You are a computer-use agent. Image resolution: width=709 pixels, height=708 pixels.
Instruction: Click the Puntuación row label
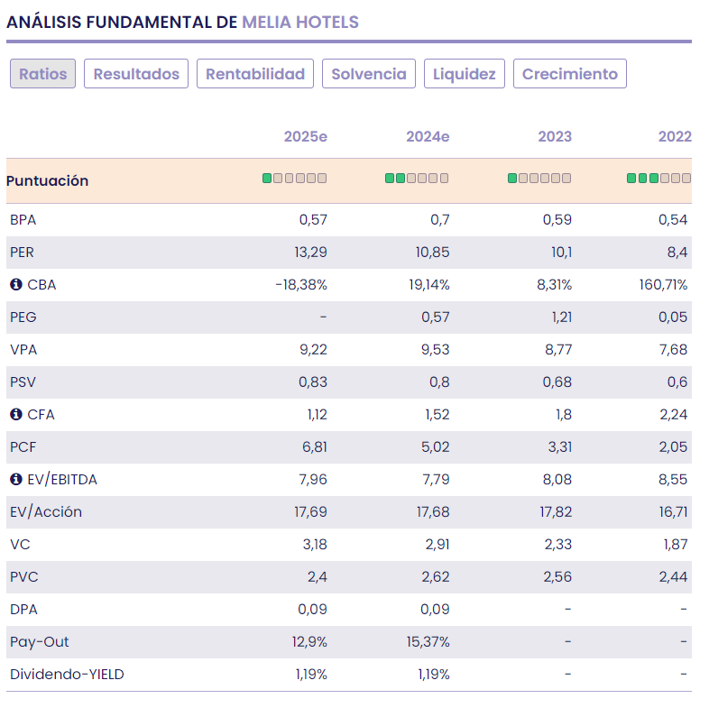point(48,181)
